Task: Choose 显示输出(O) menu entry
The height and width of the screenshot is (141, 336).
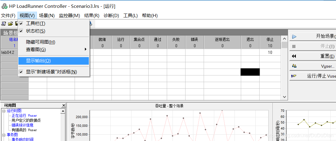Action: point(54,61)
